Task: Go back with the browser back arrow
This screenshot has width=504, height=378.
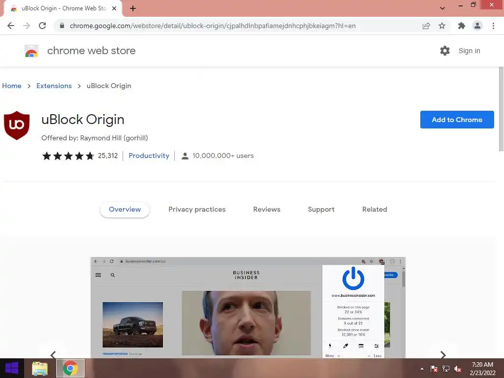Action: (x=11, y=26)
